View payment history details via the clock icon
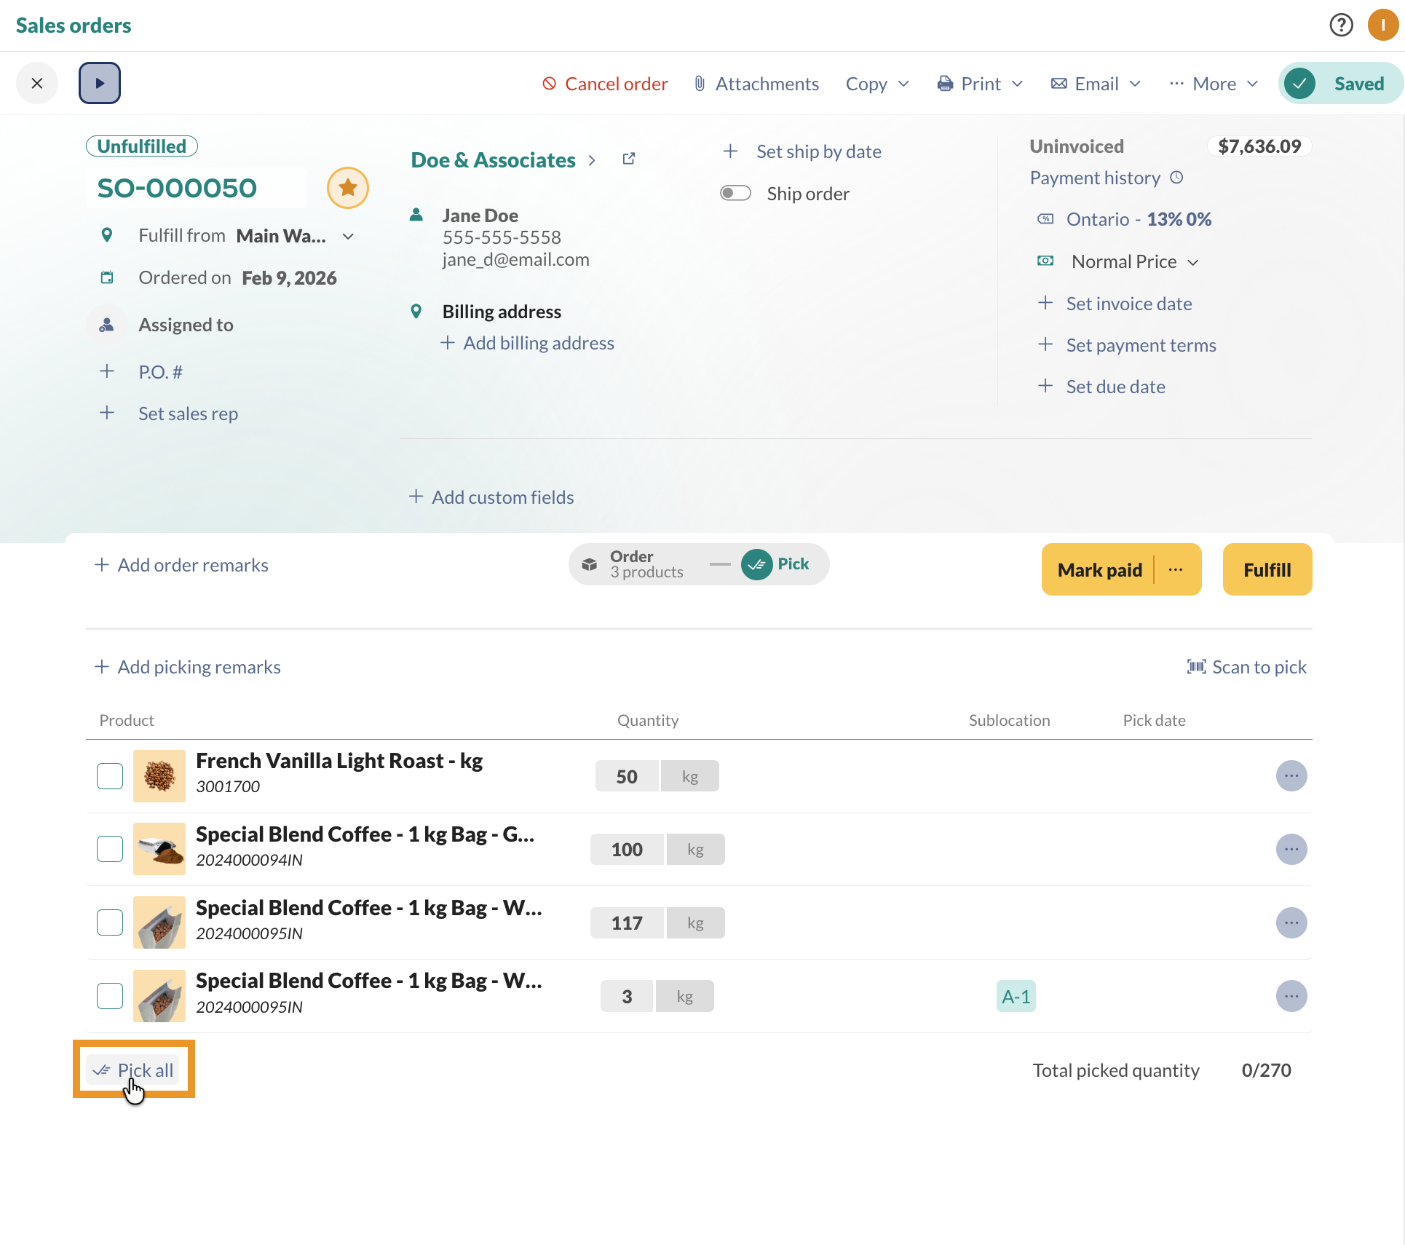Image resolution: width=1405 pixels, height=1245 pixels. [x=1177, y=177]
